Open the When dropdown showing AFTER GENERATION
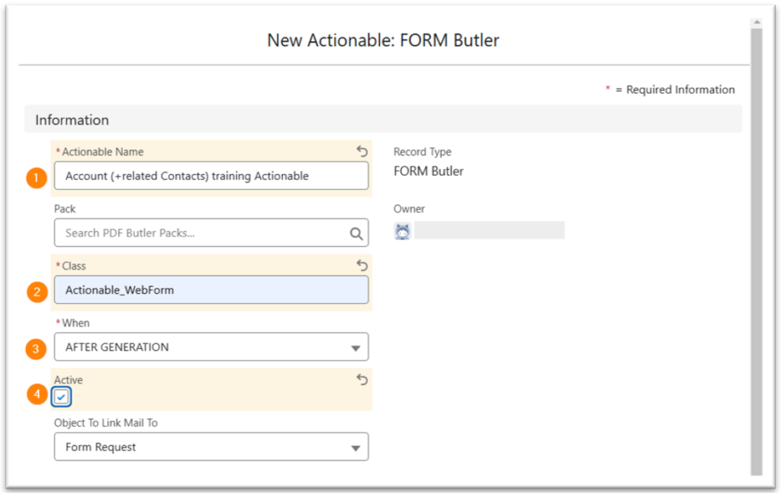Viewport: 781px width, 493px height. [x=211, y=347]
